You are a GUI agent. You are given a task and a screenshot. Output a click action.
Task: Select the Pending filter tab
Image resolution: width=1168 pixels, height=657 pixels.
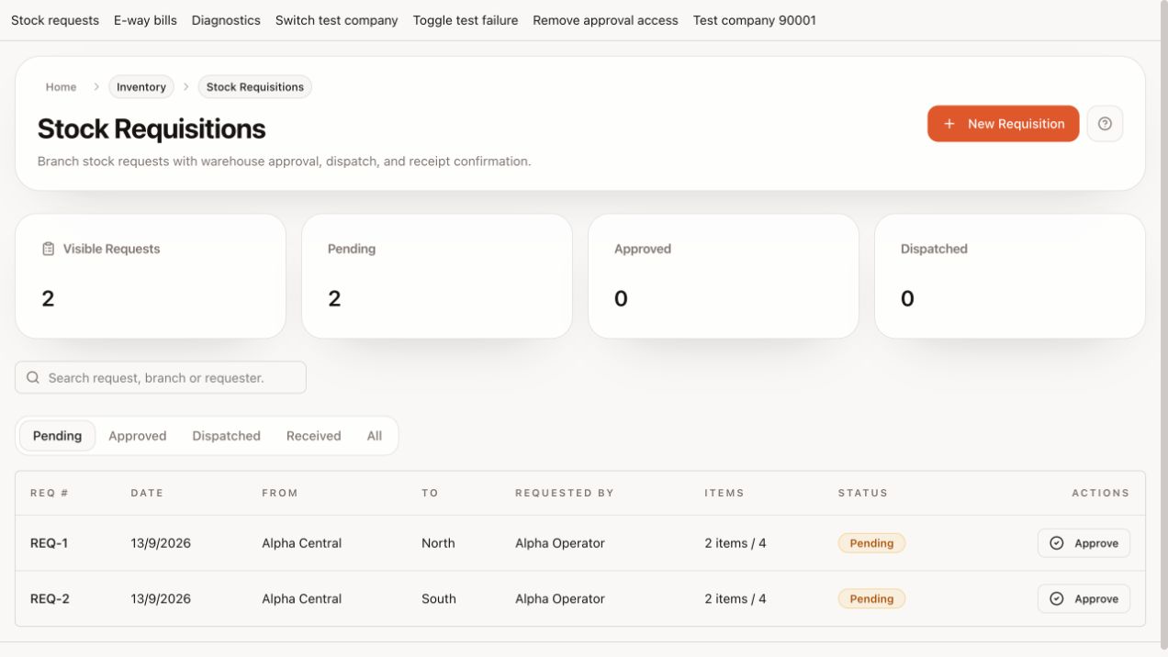click(x=57, y=436)
